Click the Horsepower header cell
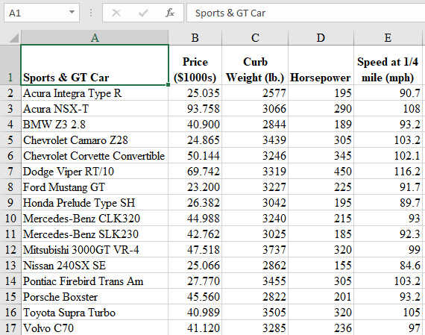Viewport: 425px width, 335px height. tap(321, 65)
